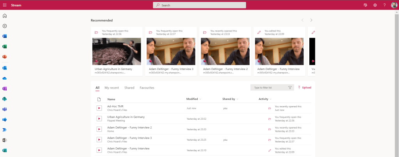Open Word from the app sidebar
Image resolution: width=399 pixels, height=157 pixels.
pos(5,36)
